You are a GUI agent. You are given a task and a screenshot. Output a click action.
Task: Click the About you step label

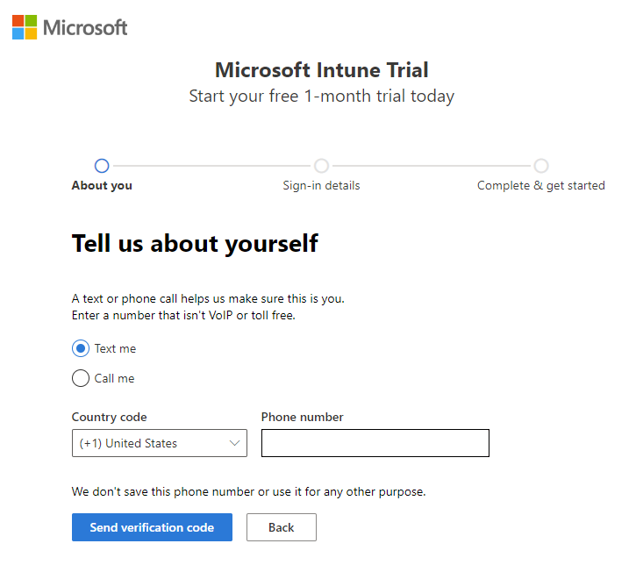102,185
